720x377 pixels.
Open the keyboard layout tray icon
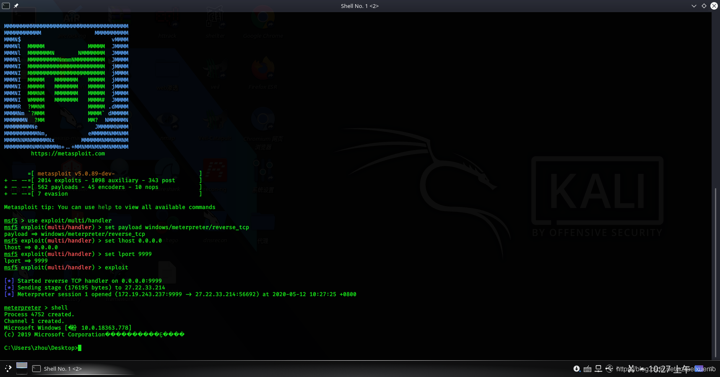click(587, 369)
